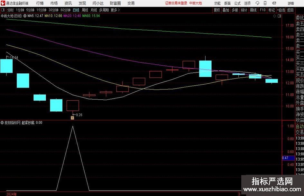
Task: Open the mail envelope icon
Action: pos(274,3)
